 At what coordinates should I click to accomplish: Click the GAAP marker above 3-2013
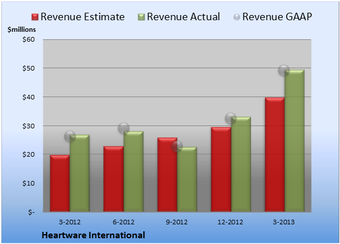pyautogui.click(x=284, y=71)
